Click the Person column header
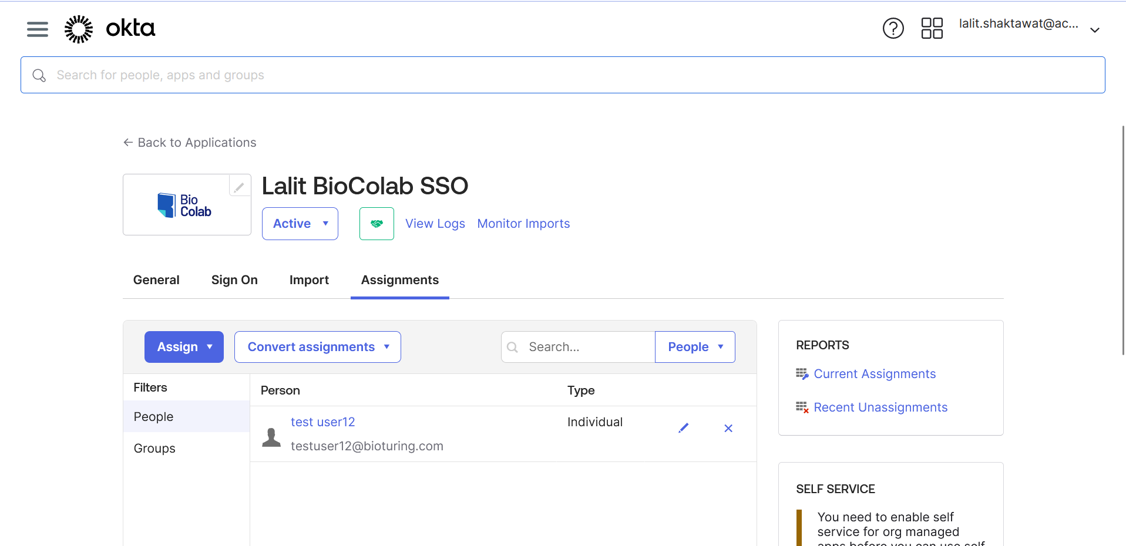The image size is (1126, 546). pyautogui.click(x=280, y=390)
